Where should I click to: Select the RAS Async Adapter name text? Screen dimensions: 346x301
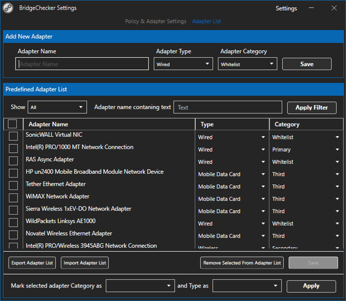pos(50,159)
